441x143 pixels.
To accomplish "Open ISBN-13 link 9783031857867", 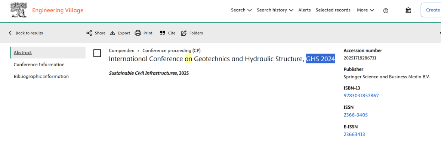I will click(x=361, y=95).
